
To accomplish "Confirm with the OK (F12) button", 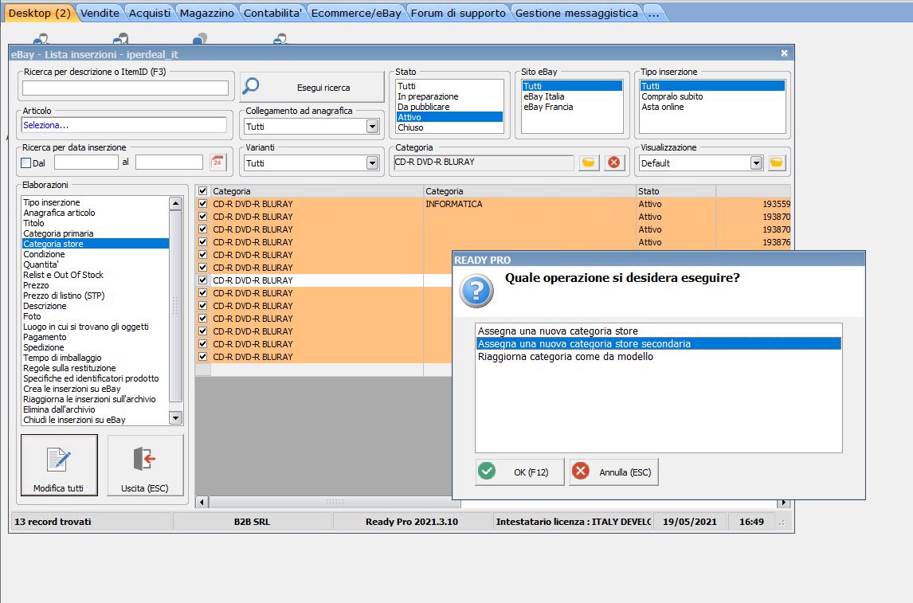I will pos(520,472).
